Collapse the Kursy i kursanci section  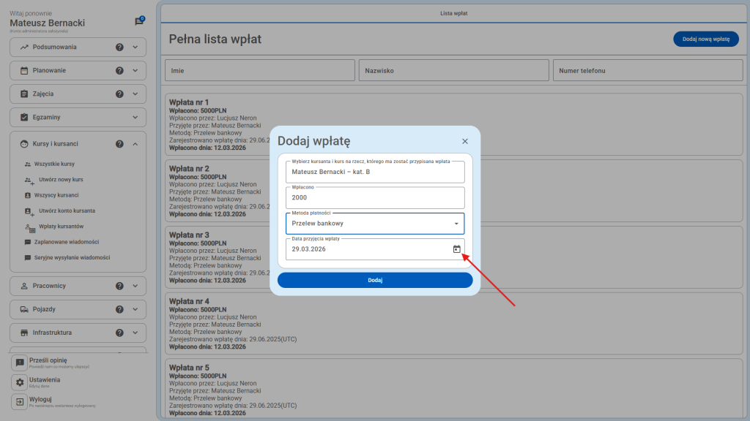[135, 144]
